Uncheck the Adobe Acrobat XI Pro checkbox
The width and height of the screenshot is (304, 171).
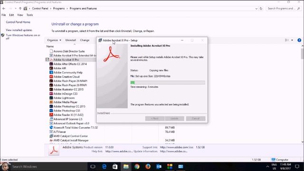tap(47, 59)
